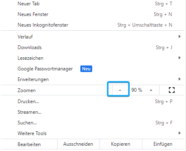Click the Kopieren button
The image size is (186, 151).
tap(121, 144)
